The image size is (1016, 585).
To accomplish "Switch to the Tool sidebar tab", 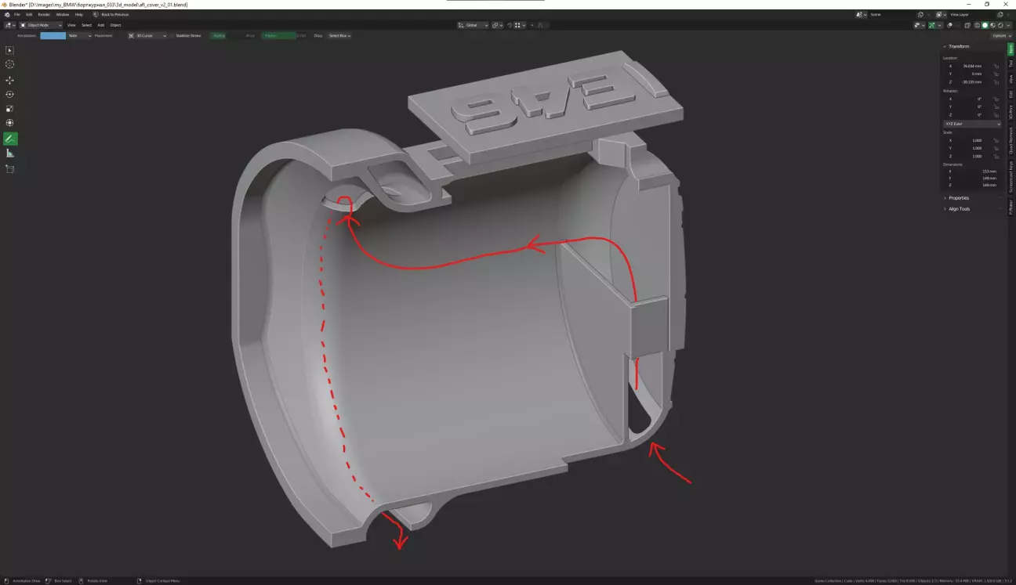I will [x=1011, y=63].
